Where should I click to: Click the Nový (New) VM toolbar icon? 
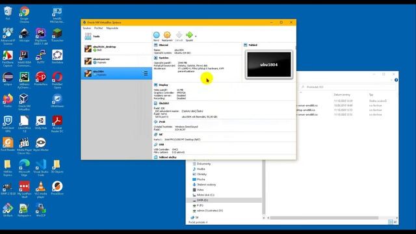(156, 36)
